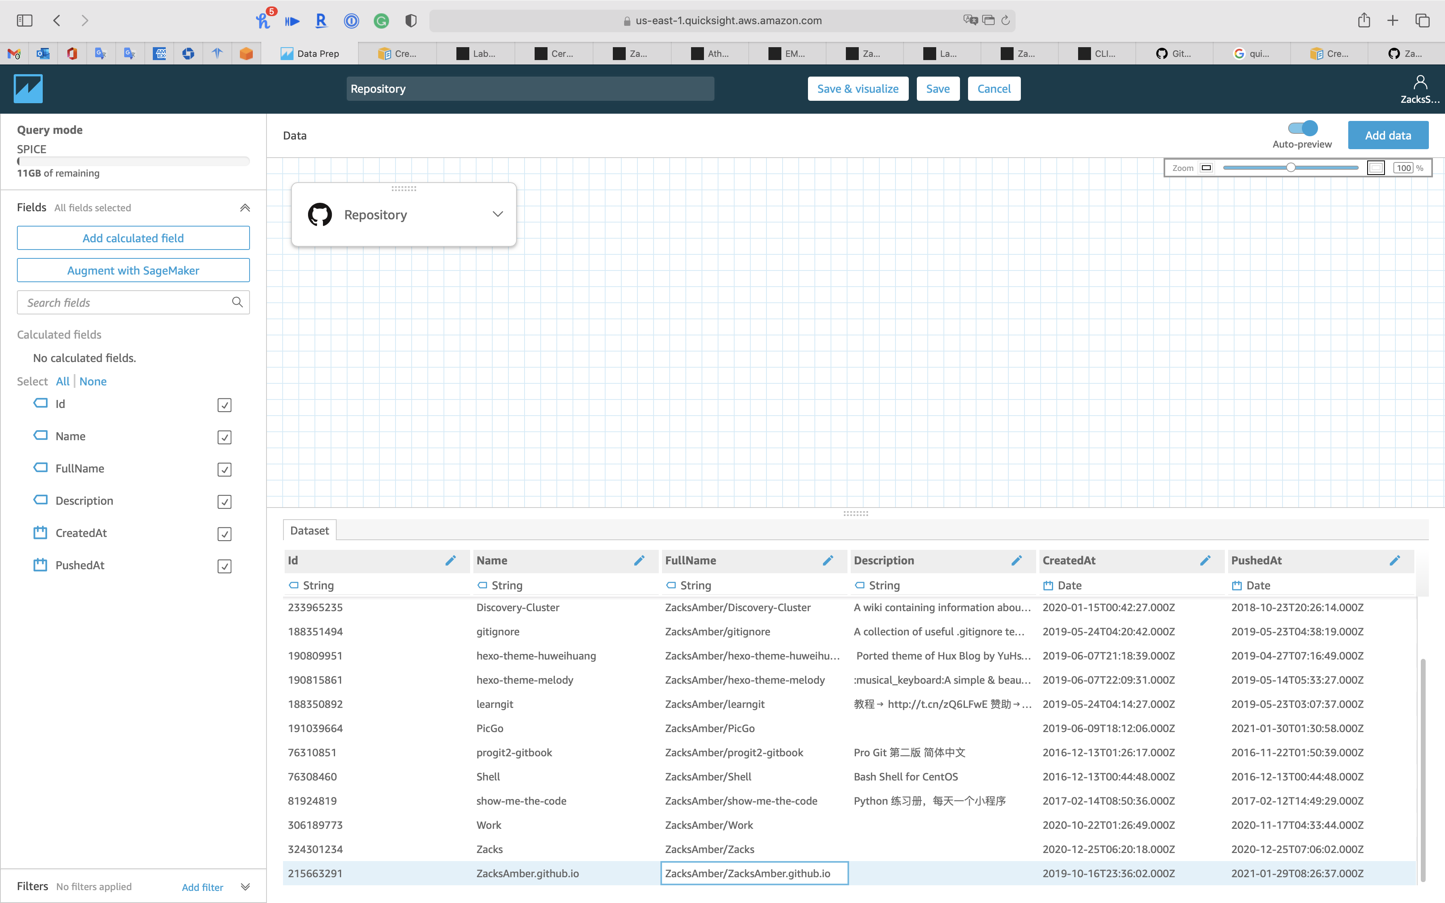Click the Add filter link
The width and height of the screenshot is (1445, 903).
click(x=202, y=887)
